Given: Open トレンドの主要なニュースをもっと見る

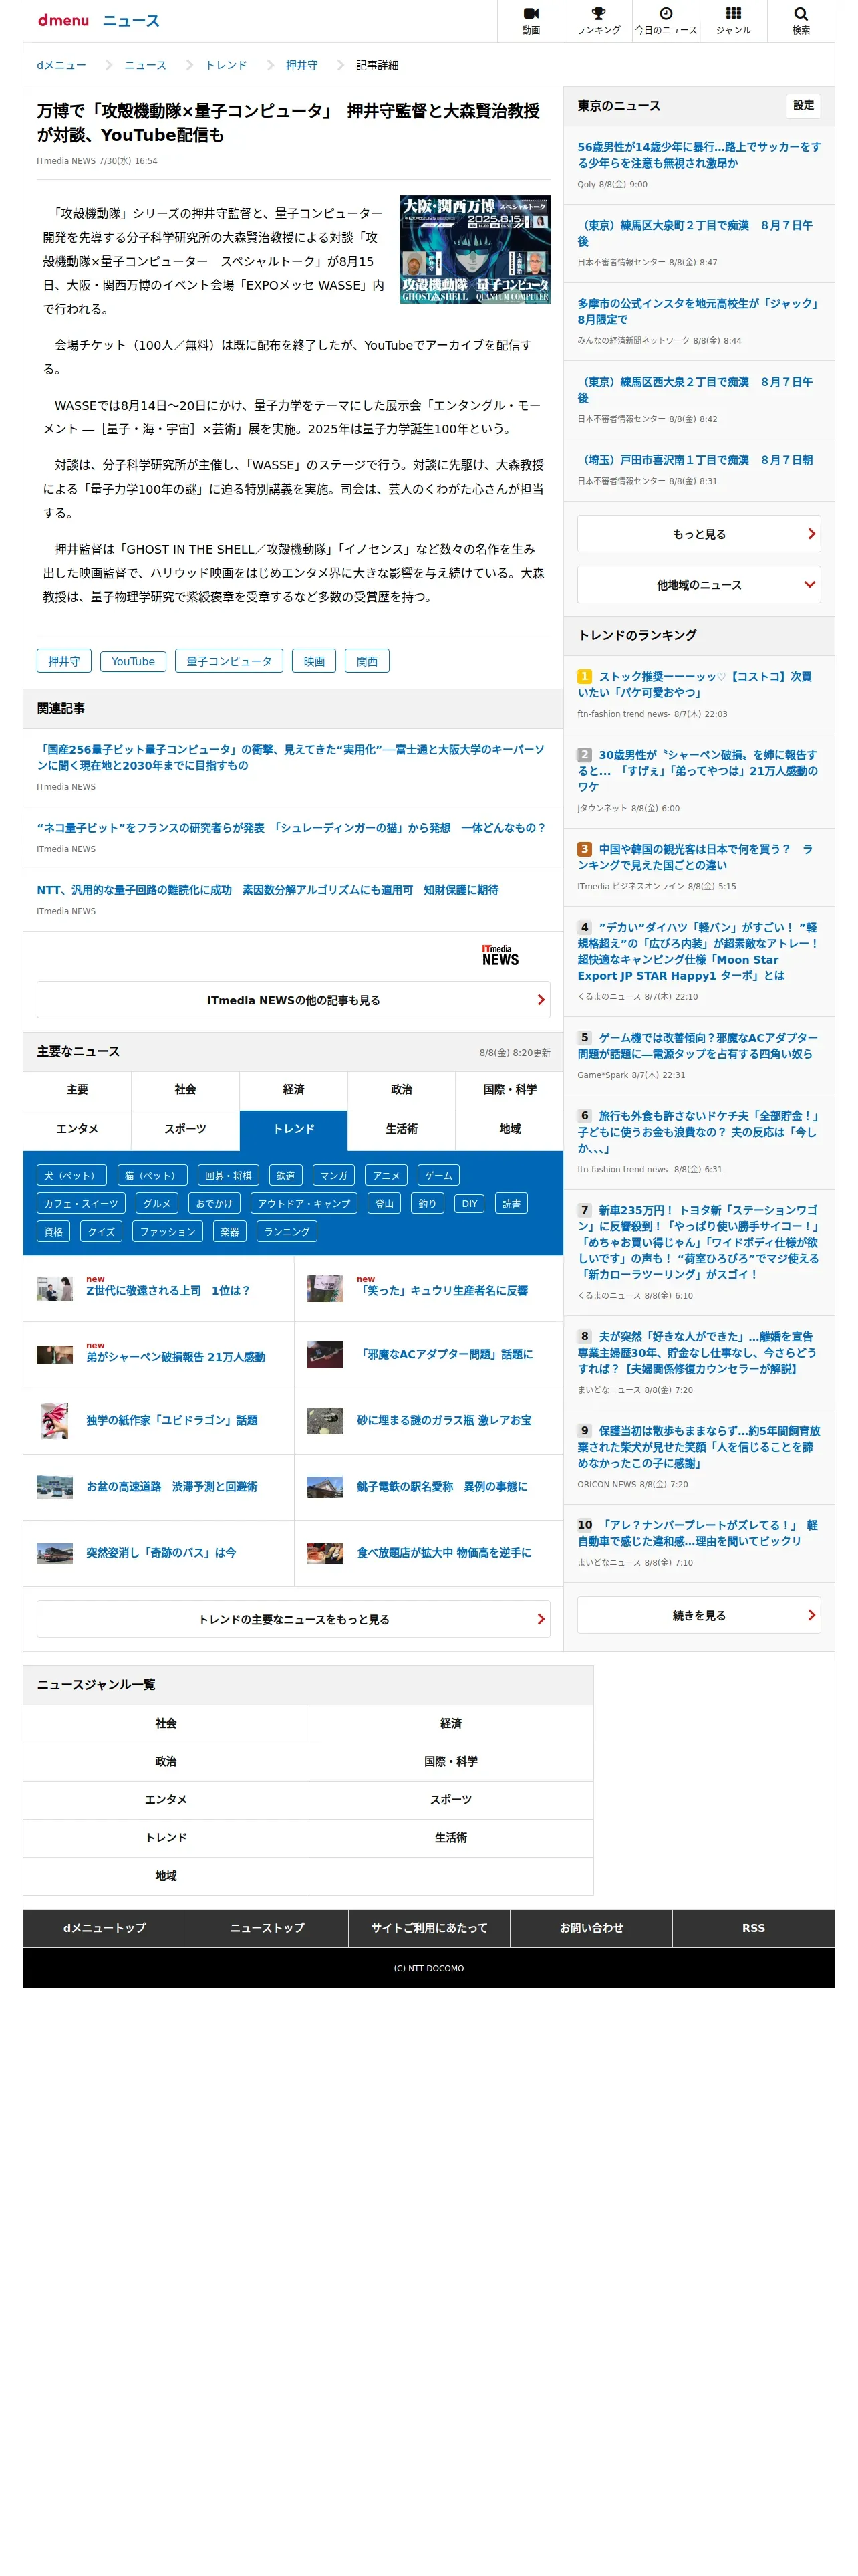Looking at the screenshot, I should [x=293, y=1619].
